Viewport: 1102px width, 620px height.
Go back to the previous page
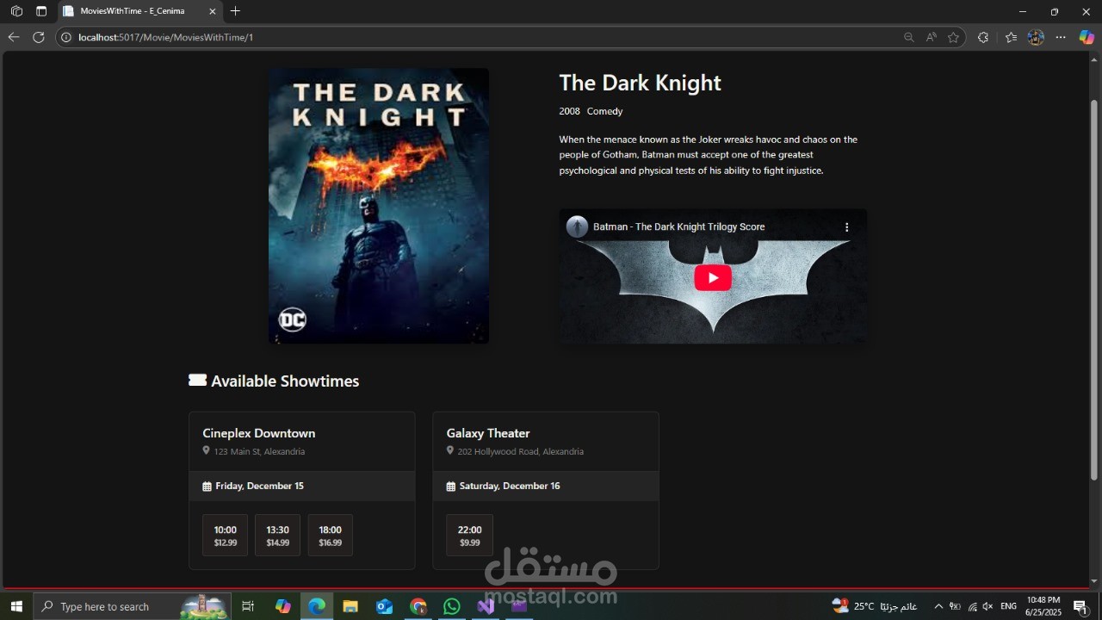tap(14, 37)
